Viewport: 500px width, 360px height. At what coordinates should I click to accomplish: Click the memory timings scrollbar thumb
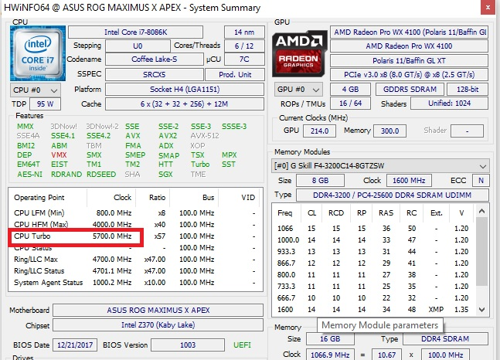click(x=481, y=251)
